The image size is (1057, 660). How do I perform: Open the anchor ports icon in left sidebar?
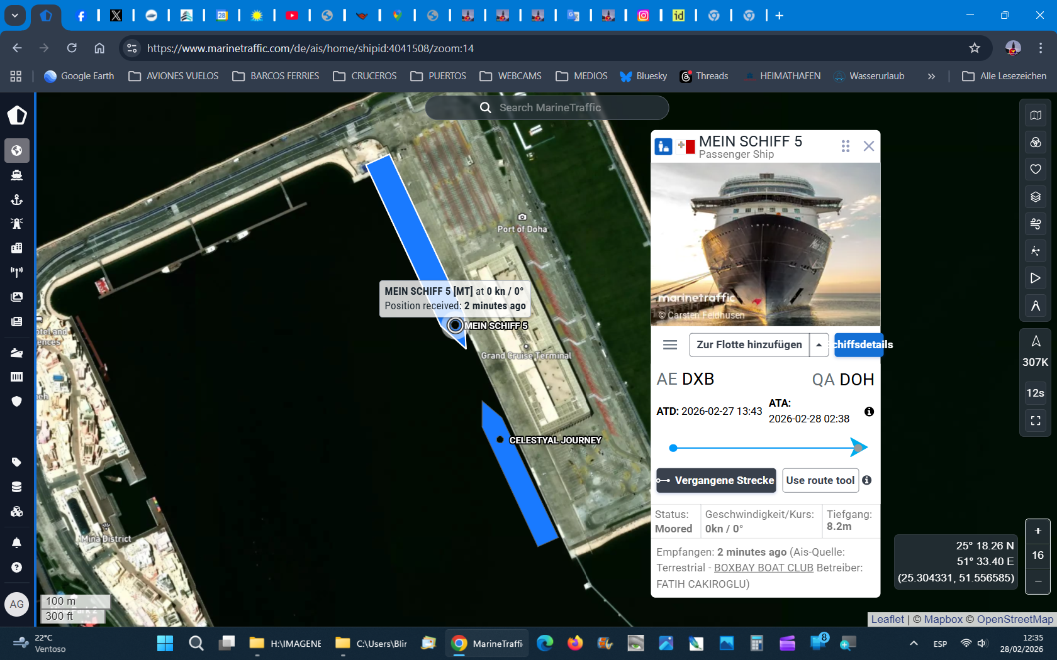click(x=17, y=200)
